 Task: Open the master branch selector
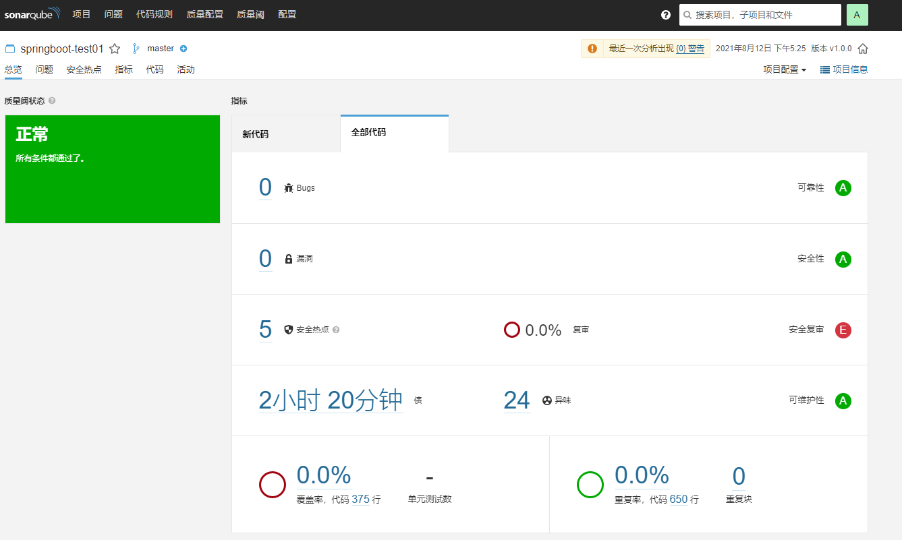161,49
